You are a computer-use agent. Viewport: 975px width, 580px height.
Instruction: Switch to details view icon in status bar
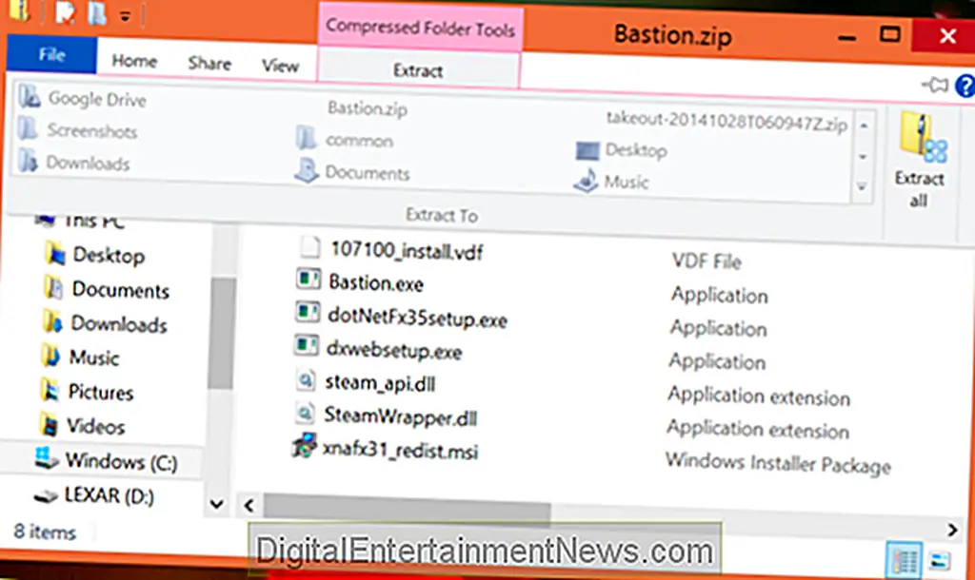coord(903,560)
